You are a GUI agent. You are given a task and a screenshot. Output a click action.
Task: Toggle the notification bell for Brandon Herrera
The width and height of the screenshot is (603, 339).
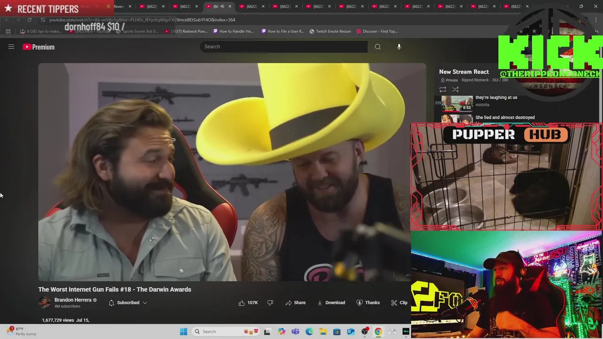coord(112,303)
